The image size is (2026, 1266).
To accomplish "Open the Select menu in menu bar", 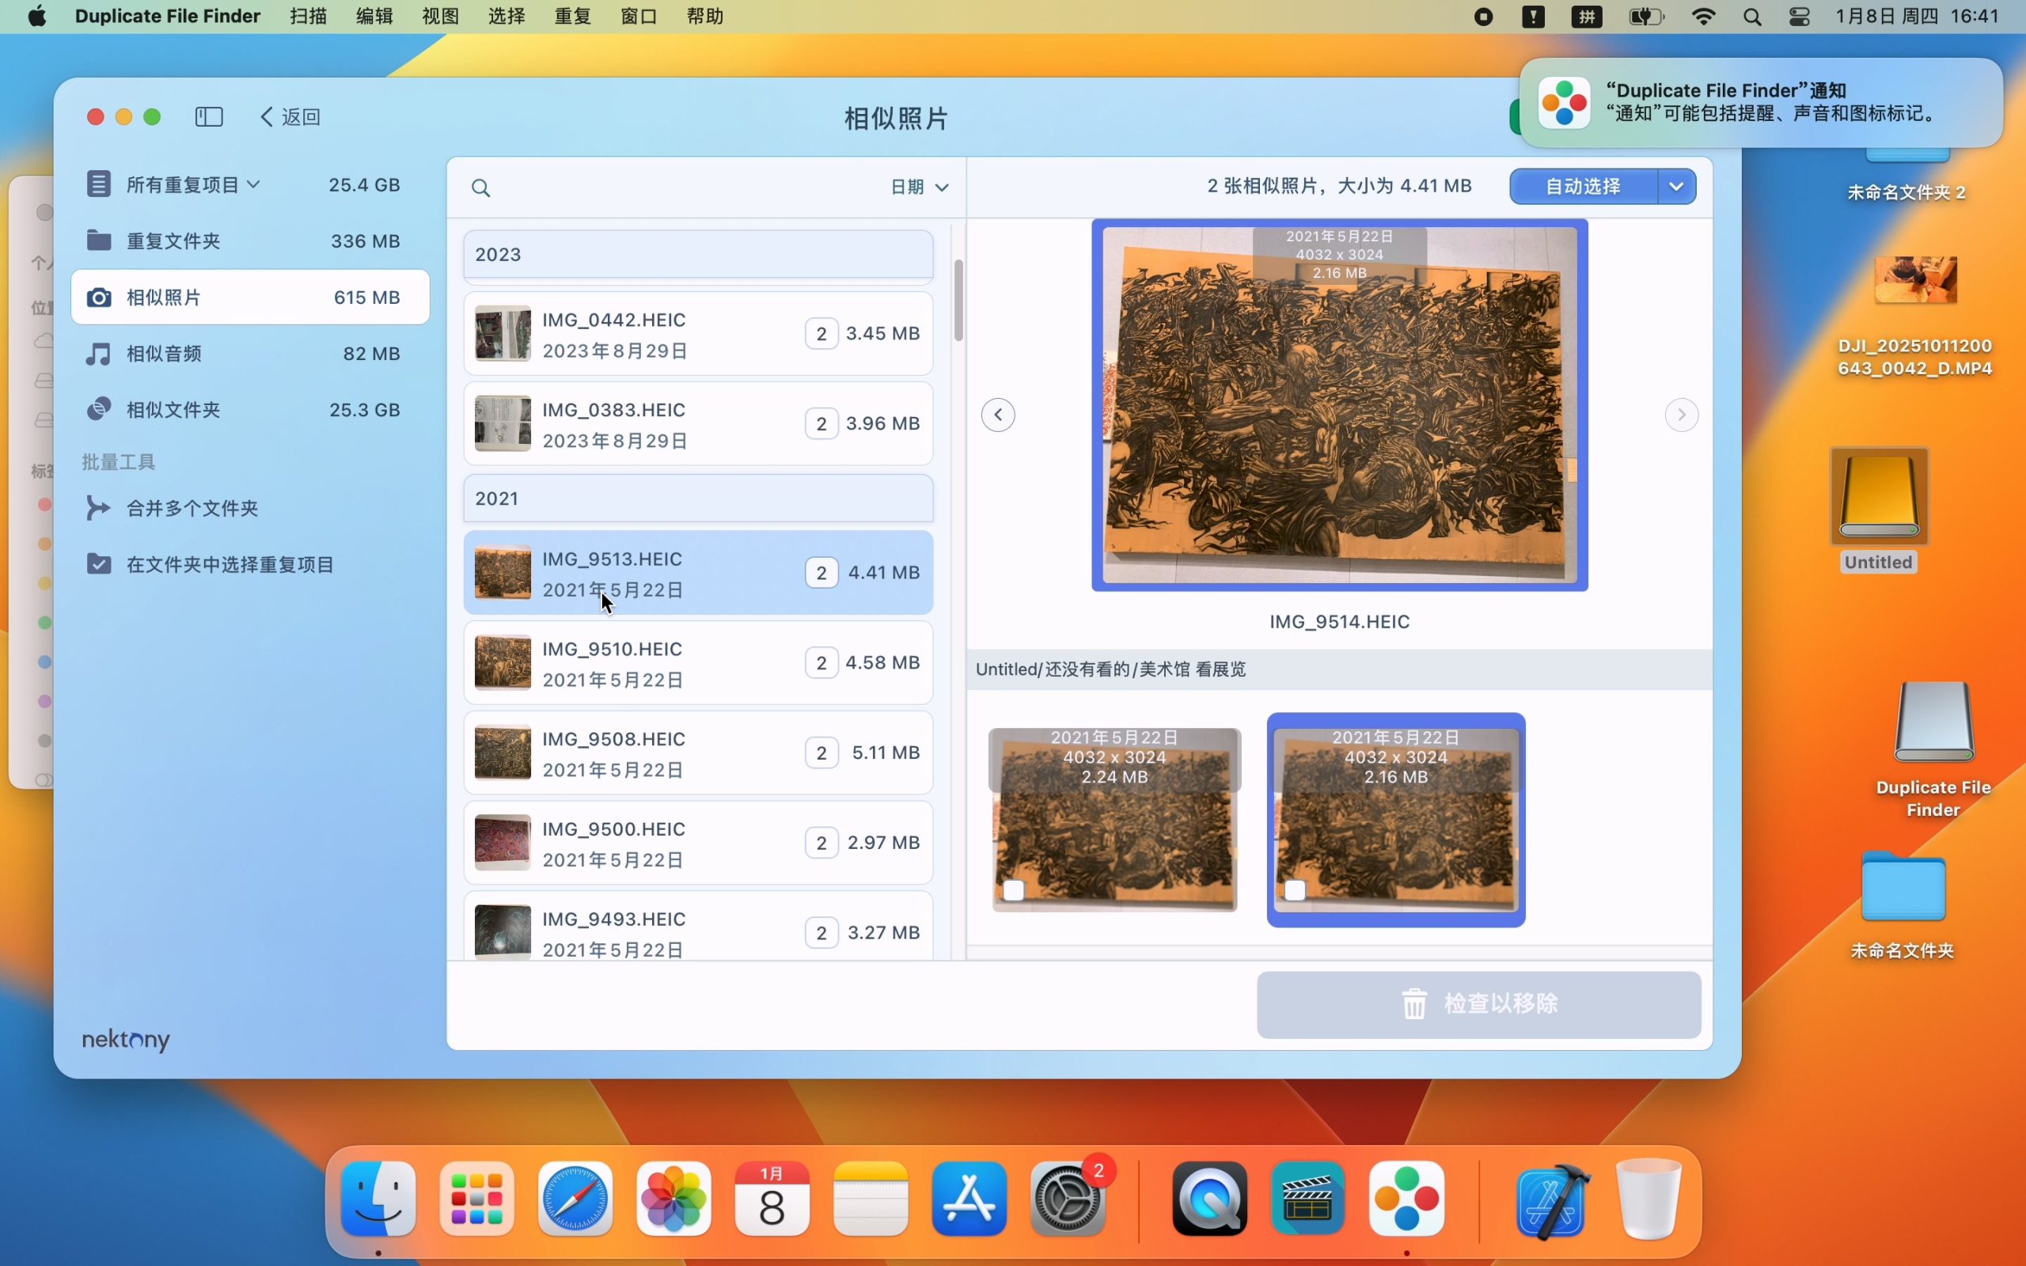I will tap(506, 16).
